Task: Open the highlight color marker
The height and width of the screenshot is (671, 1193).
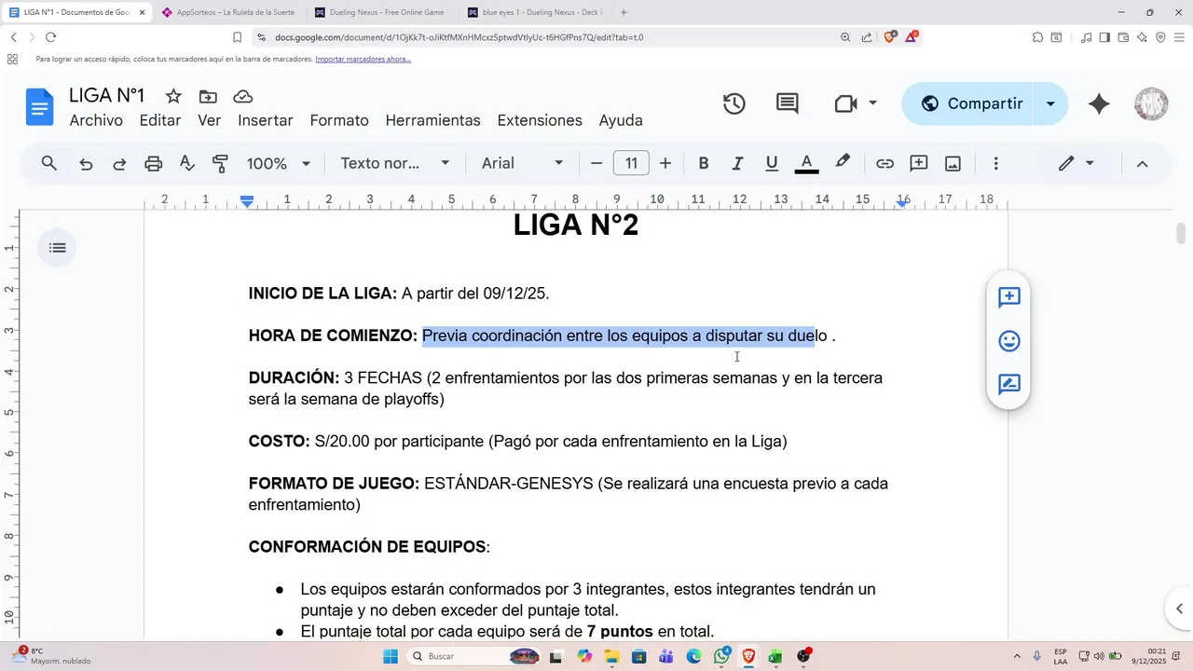Action: (842, 162)
